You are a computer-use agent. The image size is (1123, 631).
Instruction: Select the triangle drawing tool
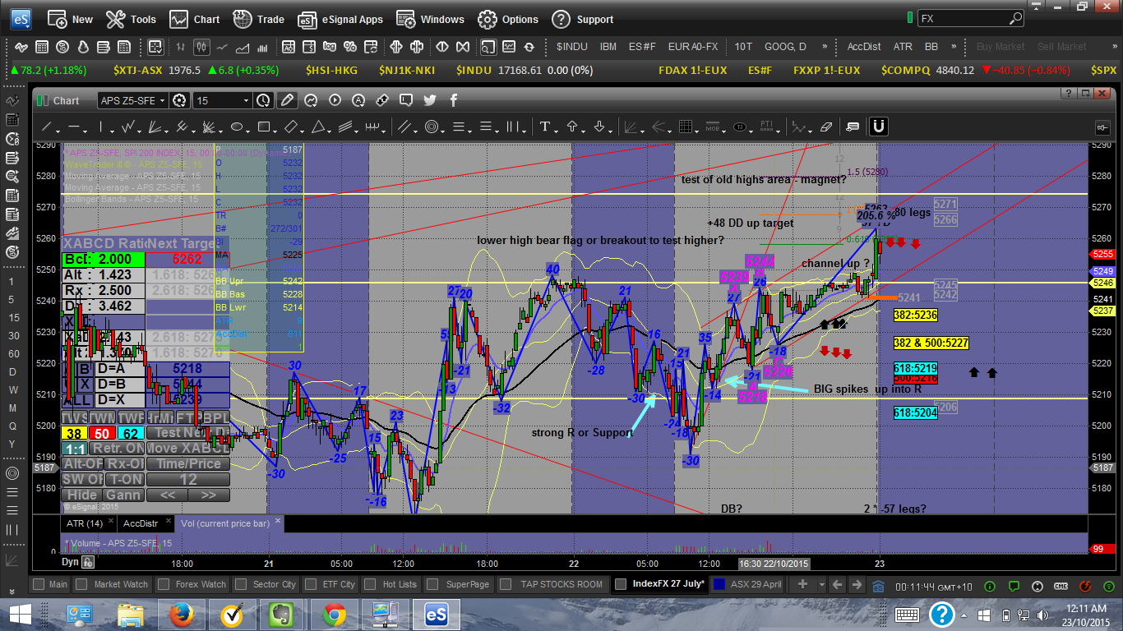point(317,127)
